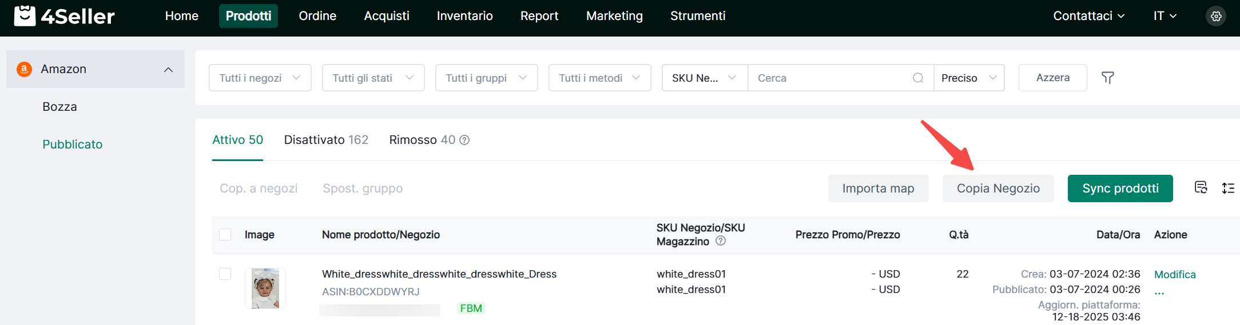The height and width of the screenshot is (325, 1240).
Task: Click help icon beside SKU Magazzino
Action: pos(721,241)
